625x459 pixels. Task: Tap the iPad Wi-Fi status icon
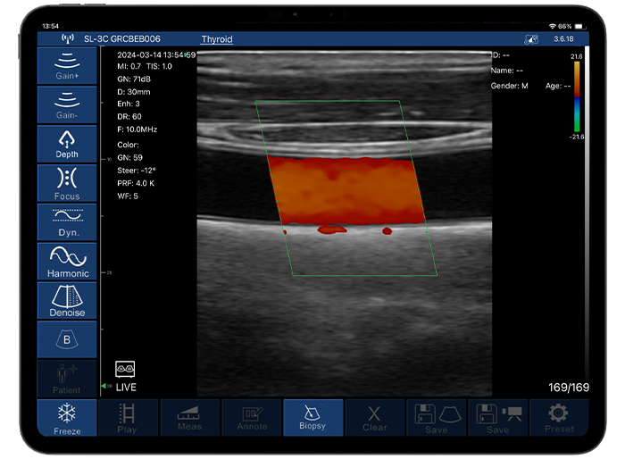(552, 26)
